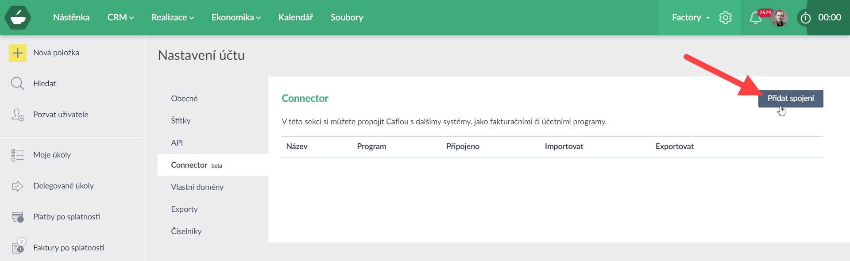
Task: Start the stopwatch timer icon
Action: click(805, 18)
